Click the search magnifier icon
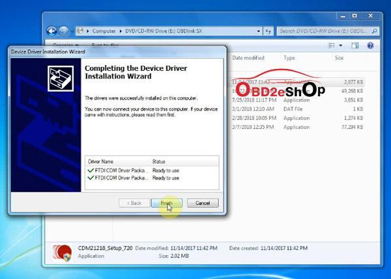The image size is (391, 279). point(374,31)
